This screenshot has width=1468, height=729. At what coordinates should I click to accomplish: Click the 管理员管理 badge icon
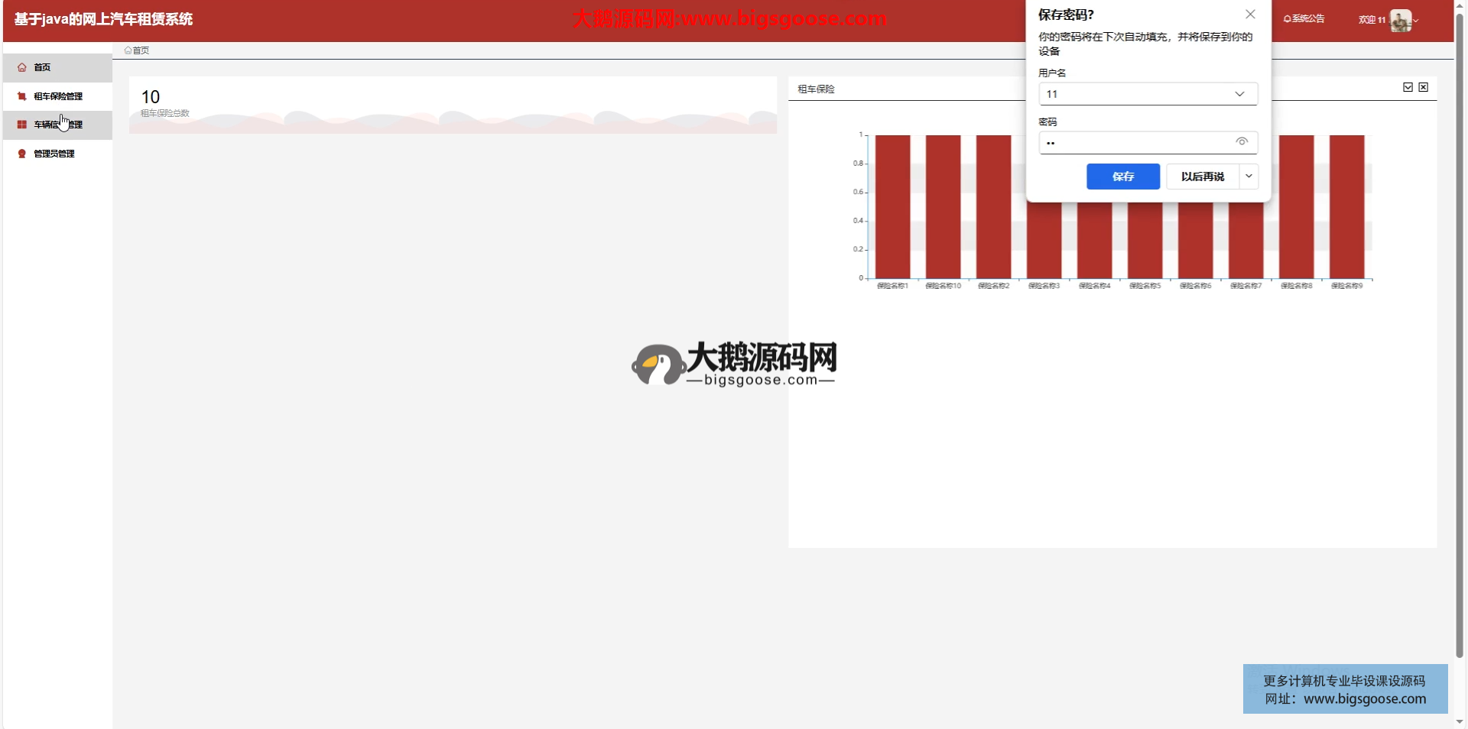click(22, 154)
